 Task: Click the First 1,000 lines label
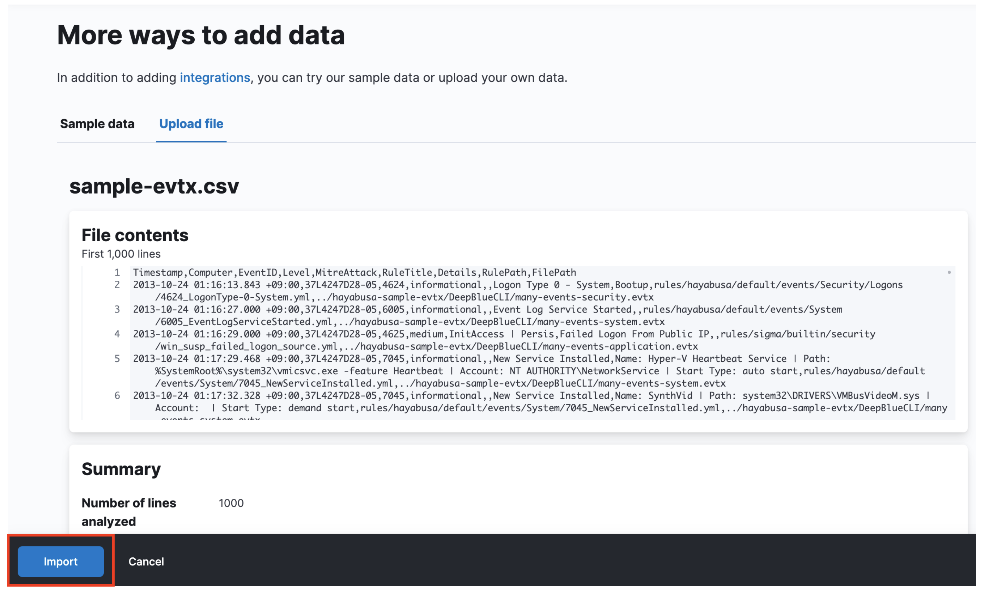[121, 254]
